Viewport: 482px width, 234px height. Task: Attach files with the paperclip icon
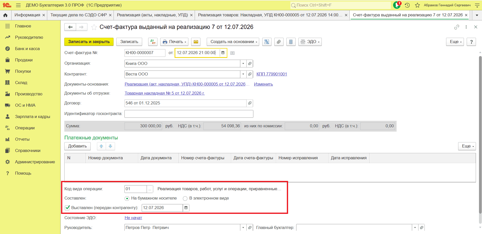point(279,42)
